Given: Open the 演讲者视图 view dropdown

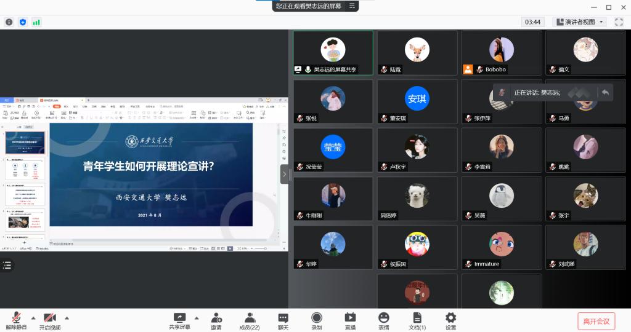Looking at the screenshot, I should click(x=580, y=22).
